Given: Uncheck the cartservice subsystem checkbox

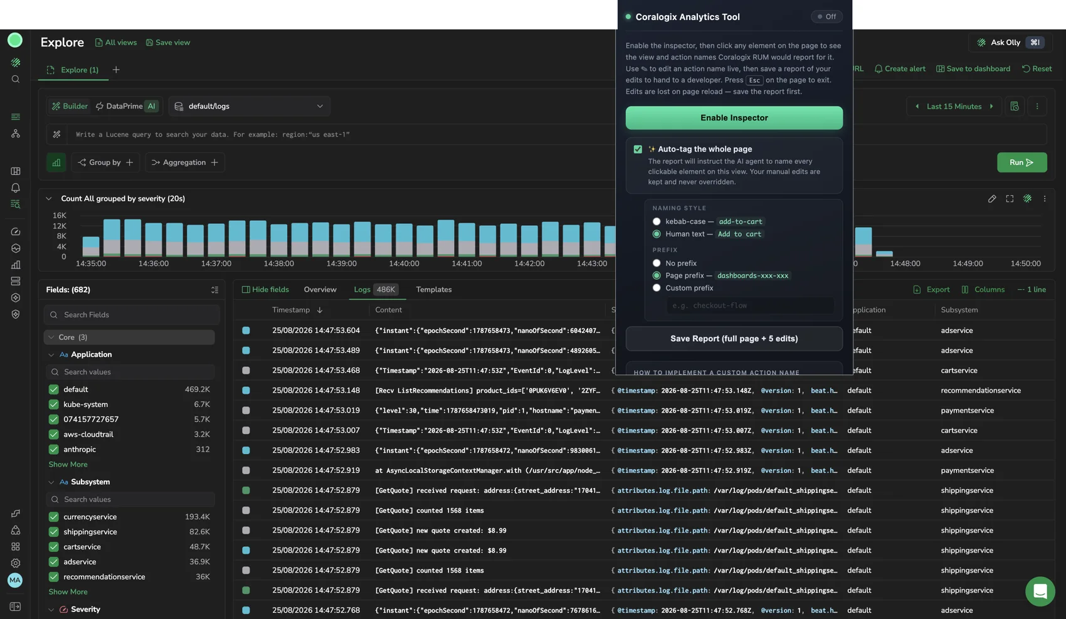Looking at the screenshot, I should pos(54,547).
